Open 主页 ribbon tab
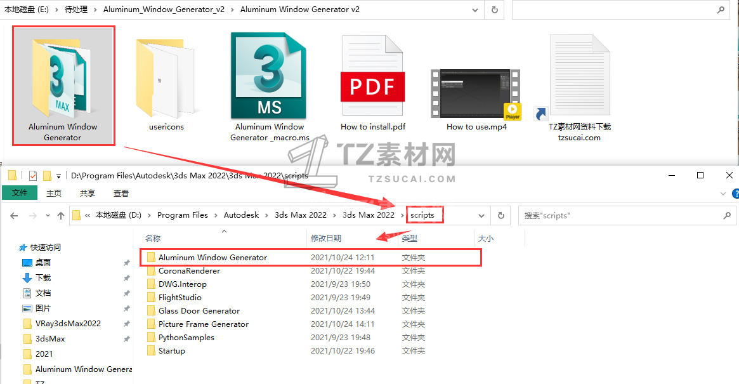 [x=54, y=193]
